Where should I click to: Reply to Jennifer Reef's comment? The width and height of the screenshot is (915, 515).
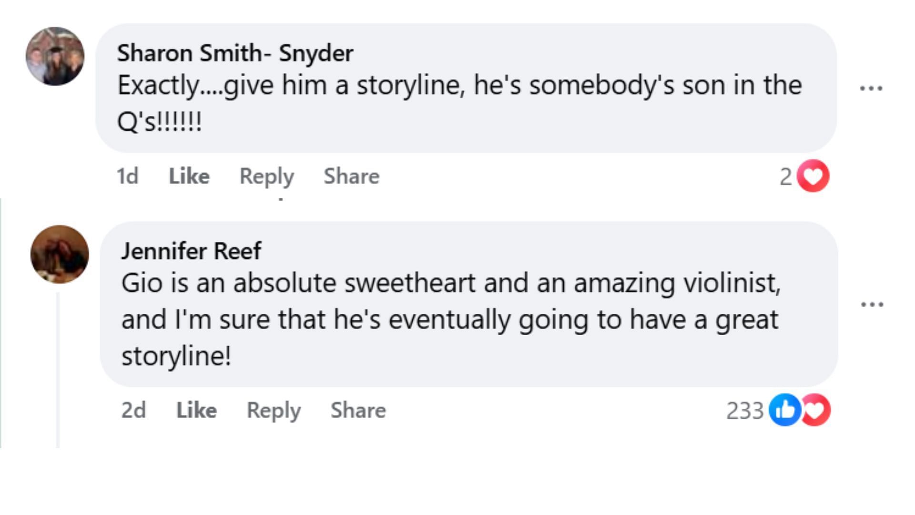[274, 410]
